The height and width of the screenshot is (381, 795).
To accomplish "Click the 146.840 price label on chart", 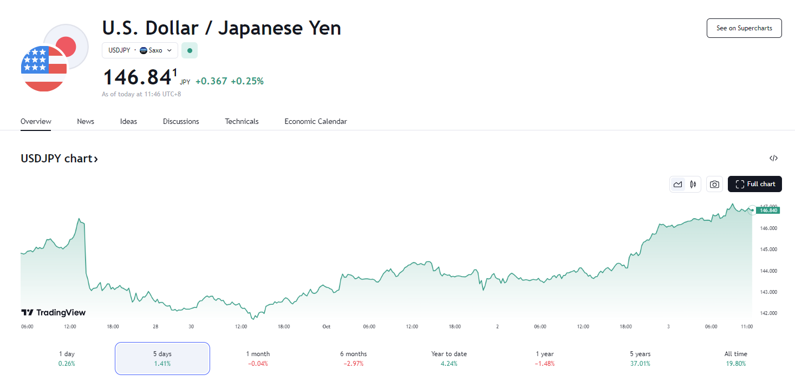I will click(767, 210).
